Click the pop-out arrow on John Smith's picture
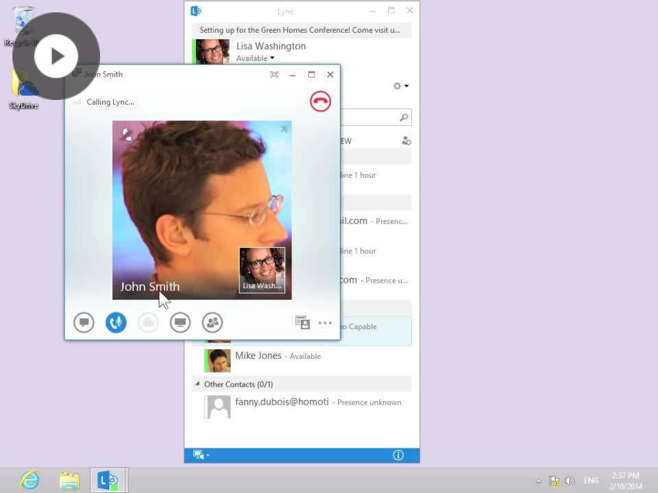This screenshot has width=658, height=493. (x=284, y=129)
